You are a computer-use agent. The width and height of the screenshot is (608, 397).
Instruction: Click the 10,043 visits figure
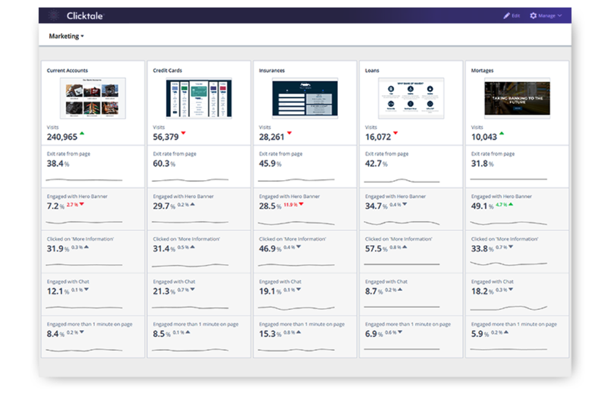[x=484, y=137]
